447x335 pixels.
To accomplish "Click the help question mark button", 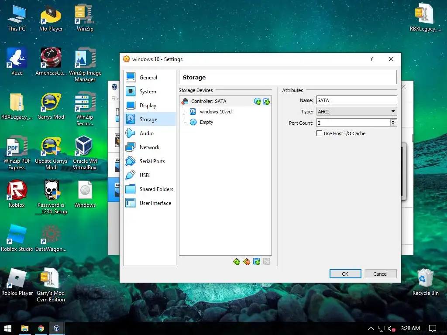I will (371, 59).
